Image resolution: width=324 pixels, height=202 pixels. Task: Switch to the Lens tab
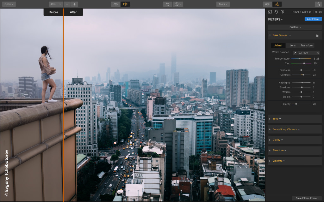tap(293, 45)
